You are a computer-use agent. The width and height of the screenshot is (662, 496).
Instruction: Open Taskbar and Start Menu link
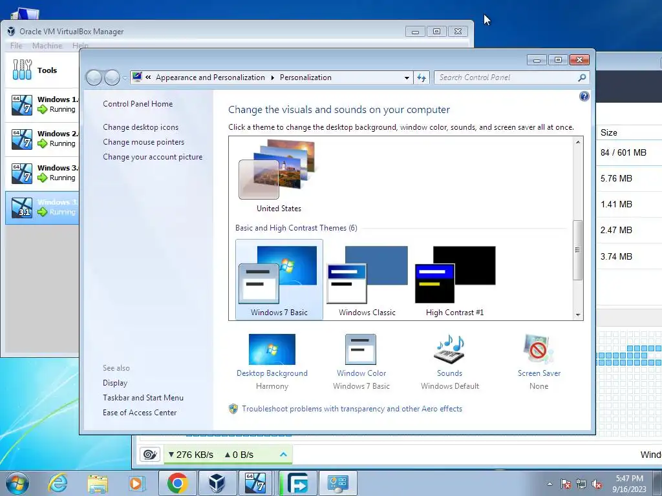coord(143,398)
